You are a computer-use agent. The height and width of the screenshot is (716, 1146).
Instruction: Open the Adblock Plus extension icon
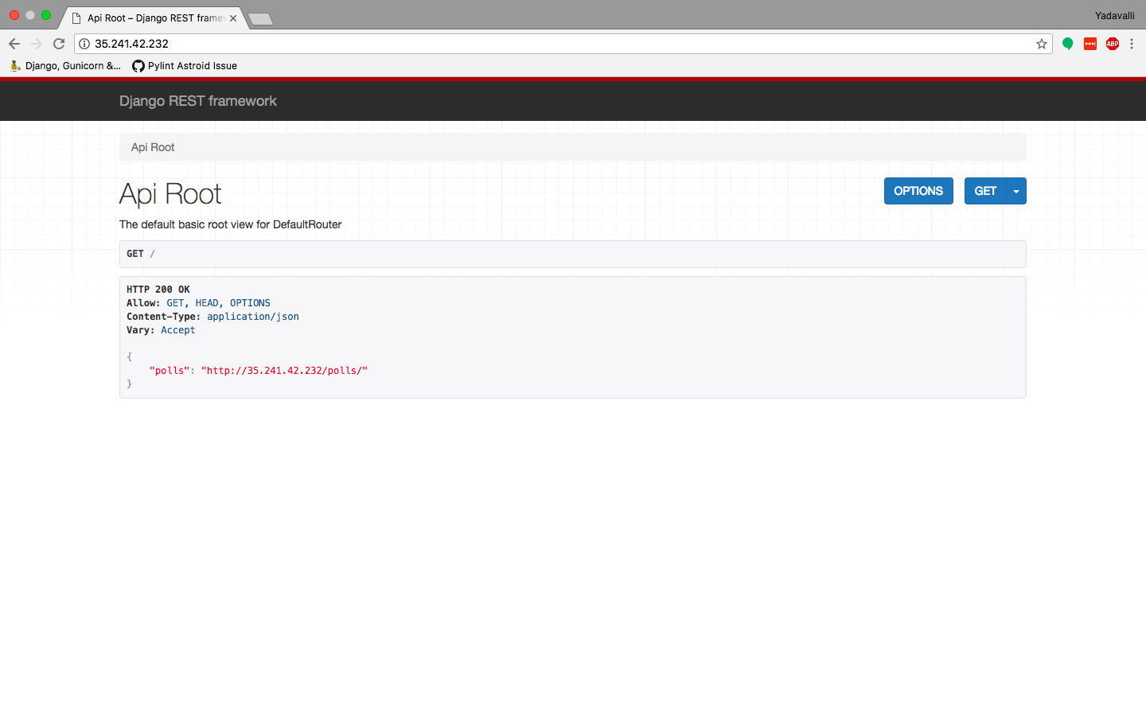coord(1113,44)
